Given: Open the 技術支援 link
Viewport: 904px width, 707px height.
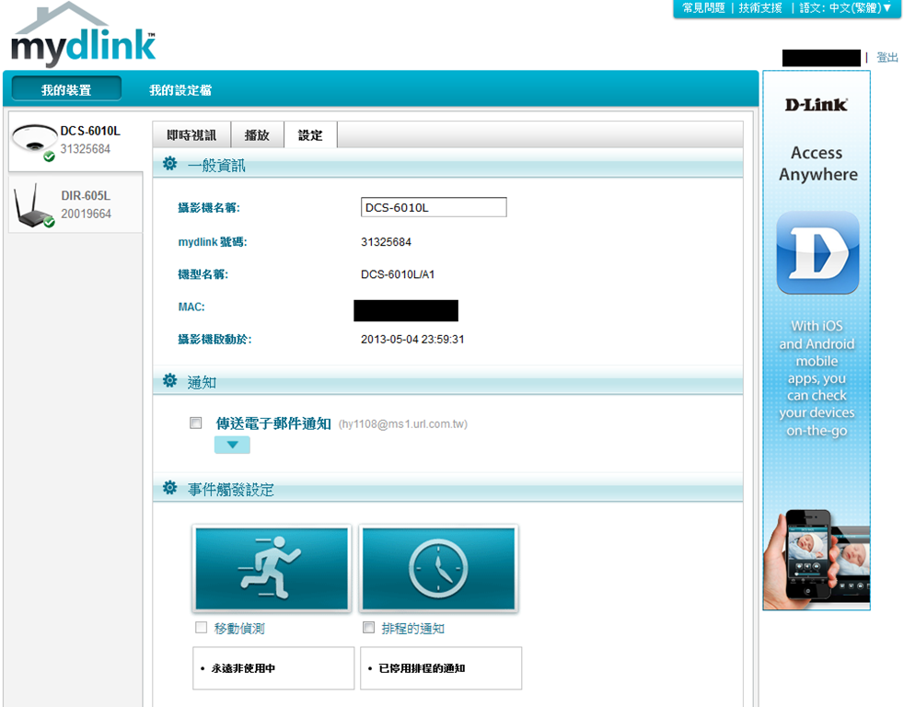Looking at the screenshot, I should coord(760,8).
